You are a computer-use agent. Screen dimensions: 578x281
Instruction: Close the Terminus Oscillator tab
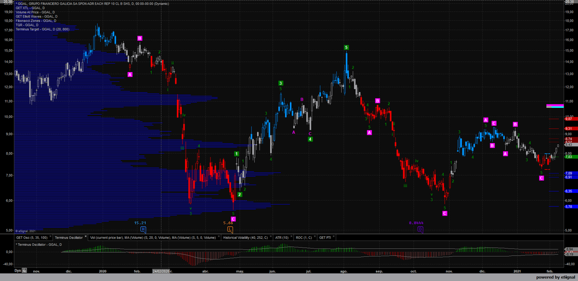point(86,237)
